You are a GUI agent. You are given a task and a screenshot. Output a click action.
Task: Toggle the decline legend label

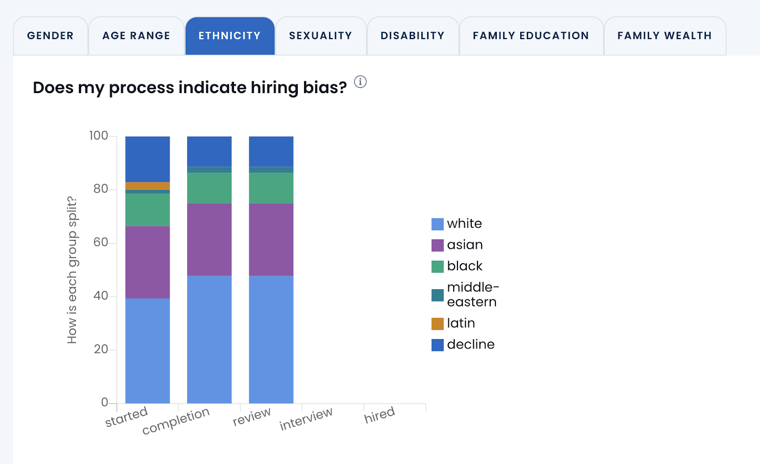[471, 344]
